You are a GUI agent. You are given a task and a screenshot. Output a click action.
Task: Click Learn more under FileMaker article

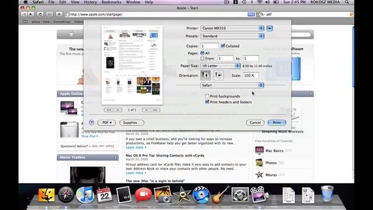click(x=136, y=148)
